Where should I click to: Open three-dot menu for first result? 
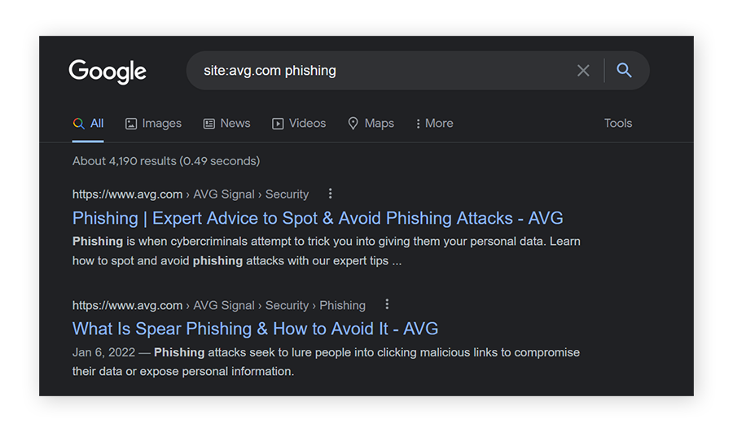[x=330, y=194]
